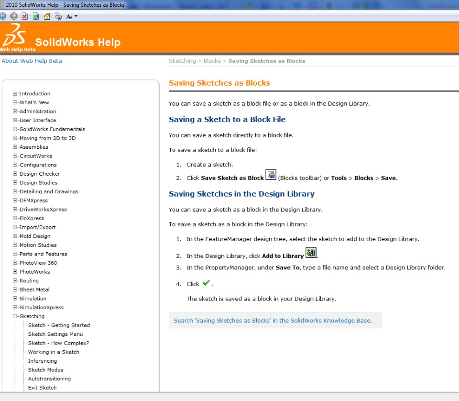Click the SolidWorks Help banner title

click(78, 42)
